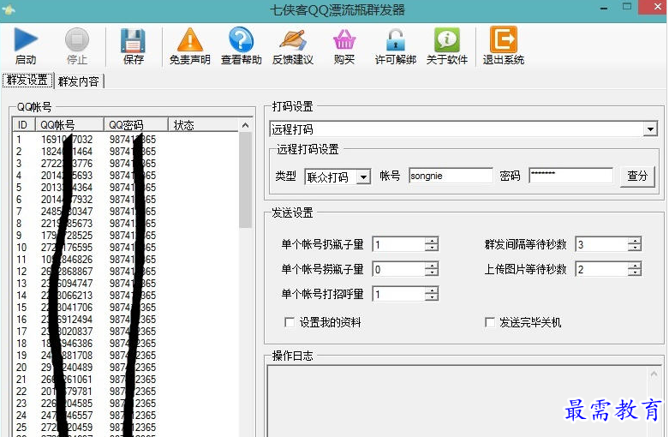Select account row with ID 13
This screenshot has height=437, width=669.
125,284
